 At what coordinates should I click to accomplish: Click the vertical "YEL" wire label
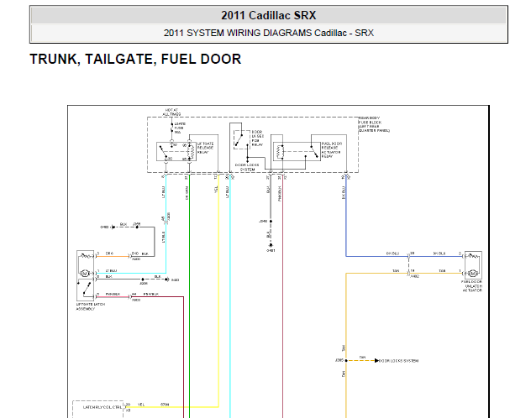point(216,190)
